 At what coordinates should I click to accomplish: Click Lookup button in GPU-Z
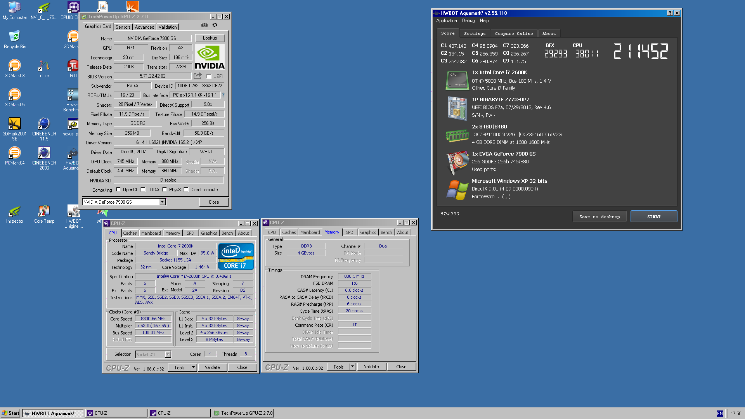pyautogui.click(x=210, y=38)
